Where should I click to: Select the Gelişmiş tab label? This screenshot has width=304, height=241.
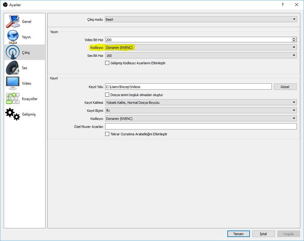pos(29,114)
